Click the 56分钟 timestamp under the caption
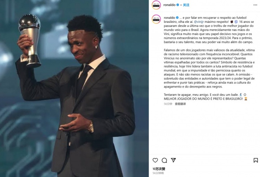The height and width of the screenshot is (177, 260). [168, 104]
